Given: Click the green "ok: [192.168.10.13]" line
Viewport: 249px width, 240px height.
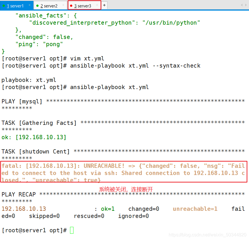Looking at the screenshot, I should (x=34, y=137).
